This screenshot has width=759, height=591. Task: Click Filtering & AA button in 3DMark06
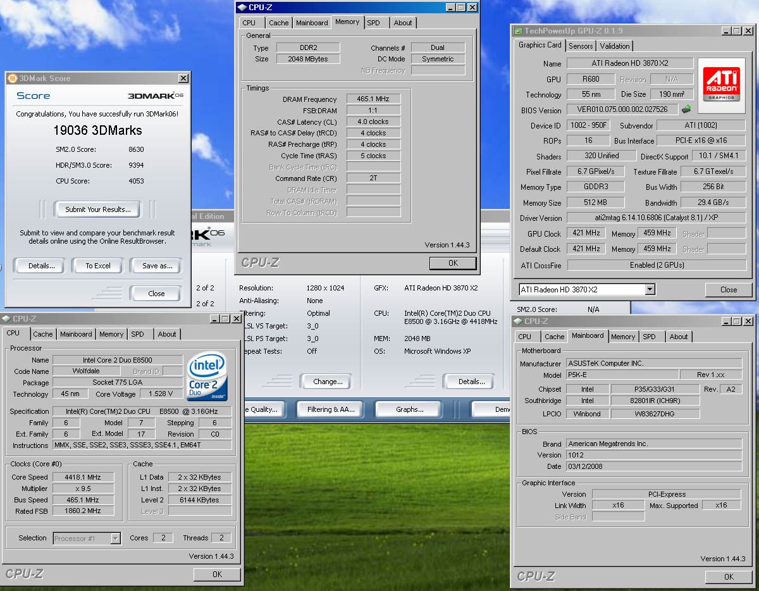331,409
